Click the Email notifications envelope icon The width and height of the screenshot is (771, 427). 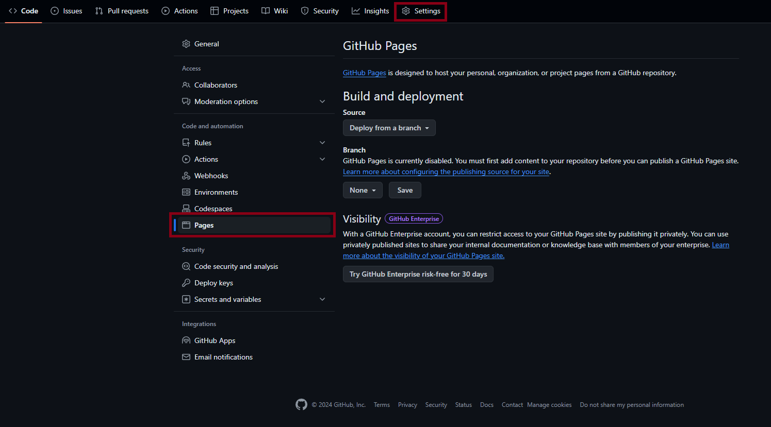pyautogui.click(x=186, y=357)
